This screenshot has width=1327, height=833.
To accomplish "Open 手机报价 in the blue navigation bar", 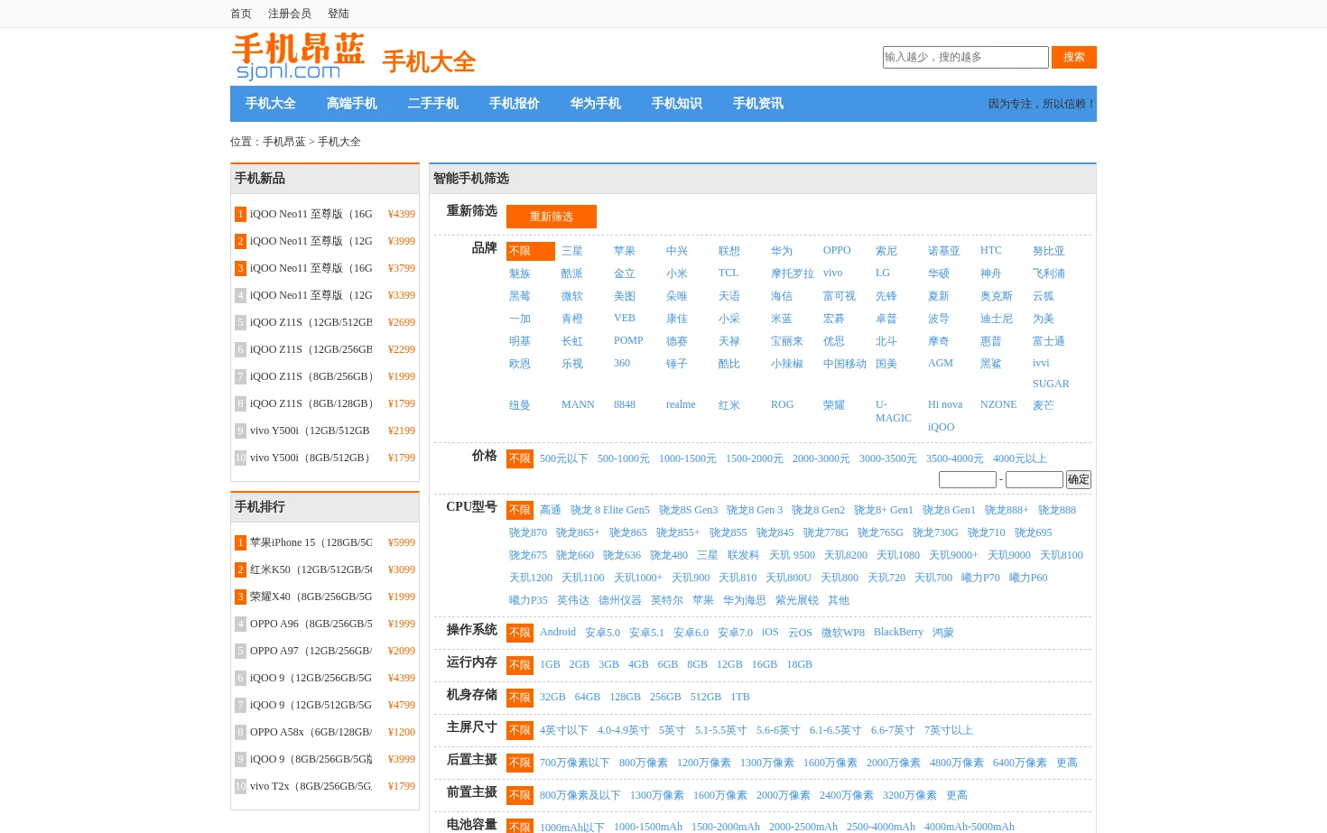I will [515, 104].
